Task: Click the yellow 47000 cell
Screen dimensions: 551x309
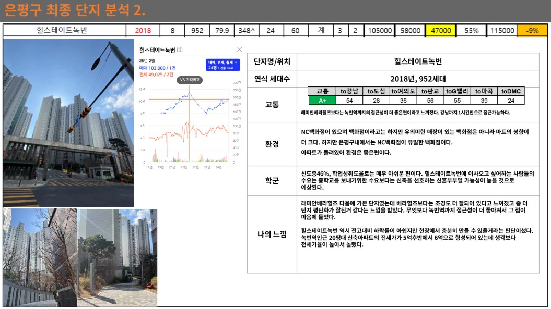Action: tap(441, 31)
